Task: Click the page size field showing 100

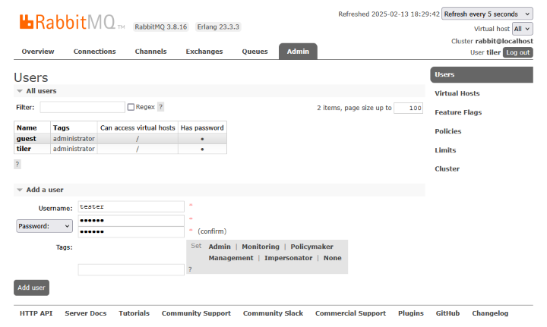Action: click(408, 108)
